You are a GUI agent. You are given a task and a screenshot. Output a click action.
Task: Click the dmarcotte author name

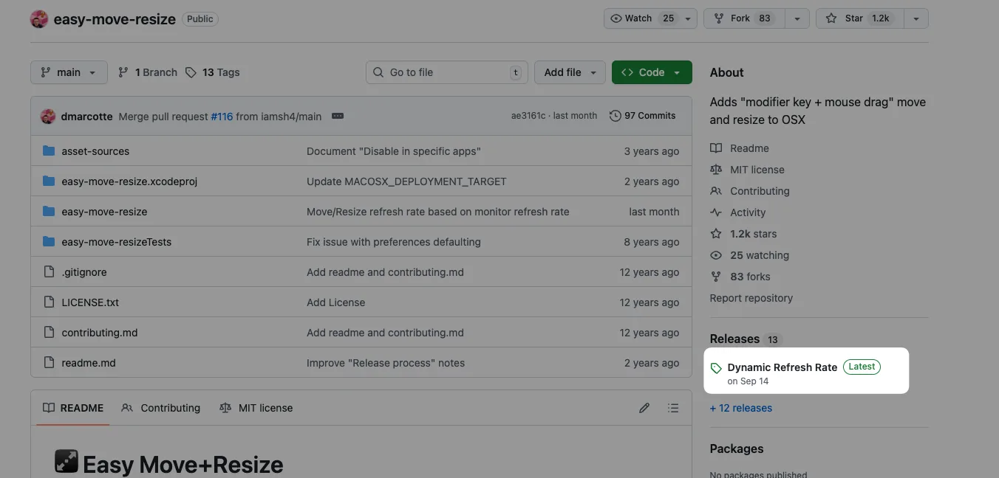coord(87,116)
